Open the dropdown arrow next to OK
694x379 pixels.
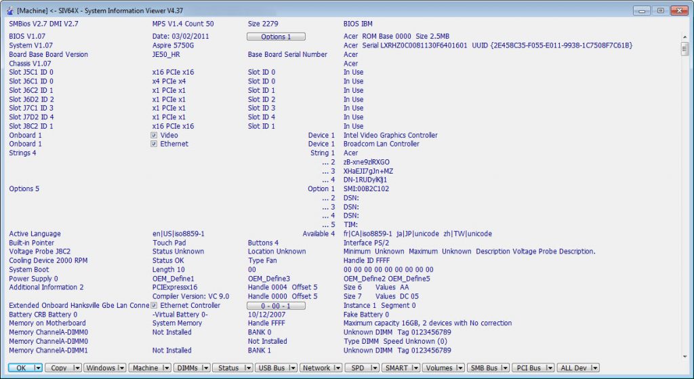[x=38, y=368]
